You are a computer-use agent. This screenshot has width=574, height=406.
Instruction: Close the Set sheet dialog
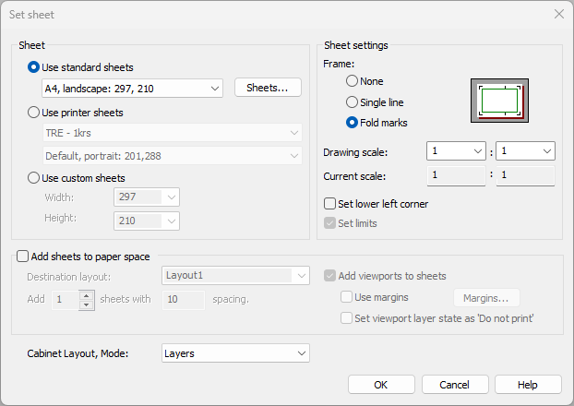tap(558, 14)
